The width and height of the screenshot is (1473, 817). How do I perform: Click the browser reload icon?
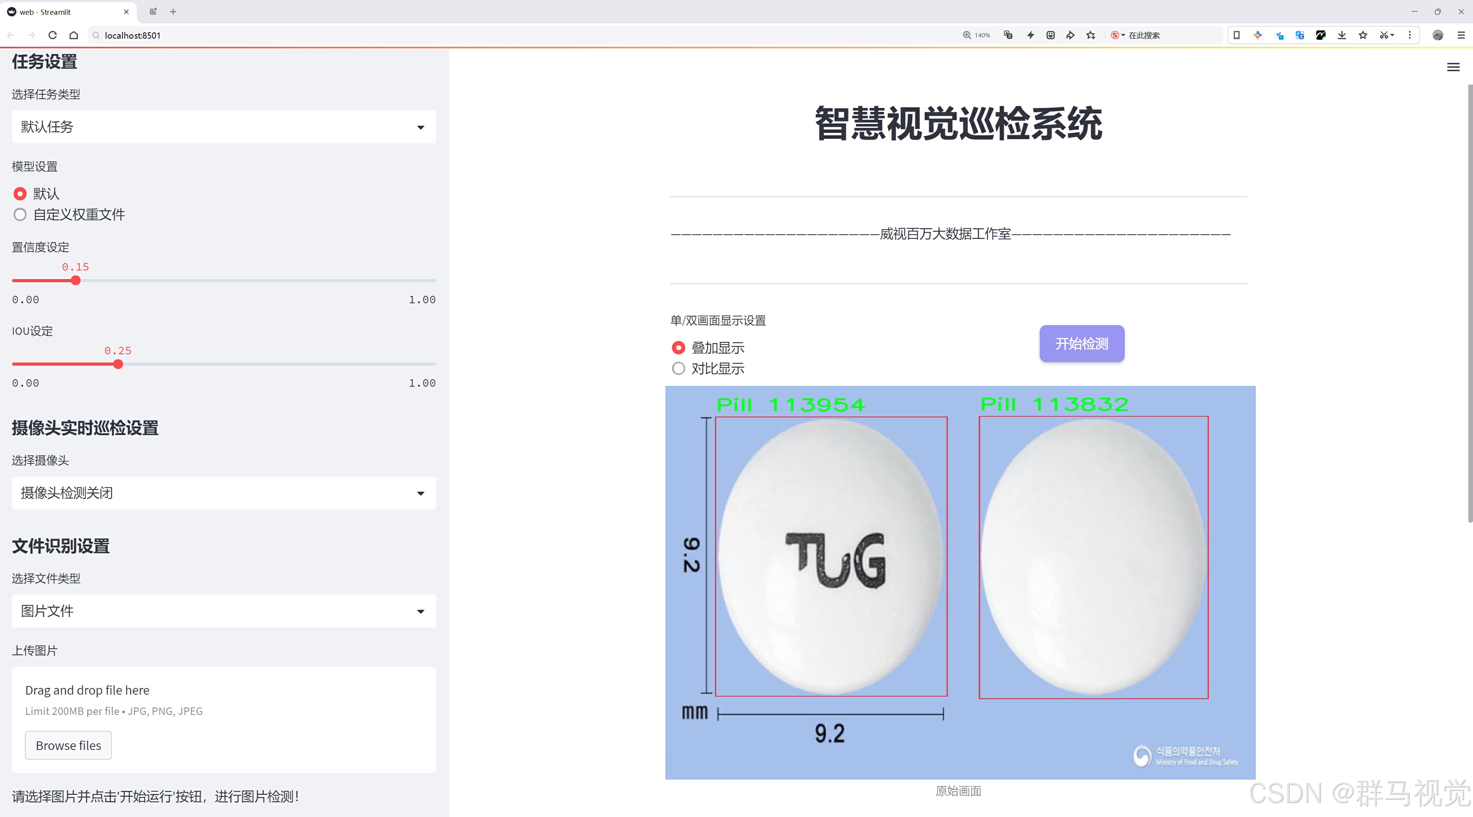tap(53, 35)
